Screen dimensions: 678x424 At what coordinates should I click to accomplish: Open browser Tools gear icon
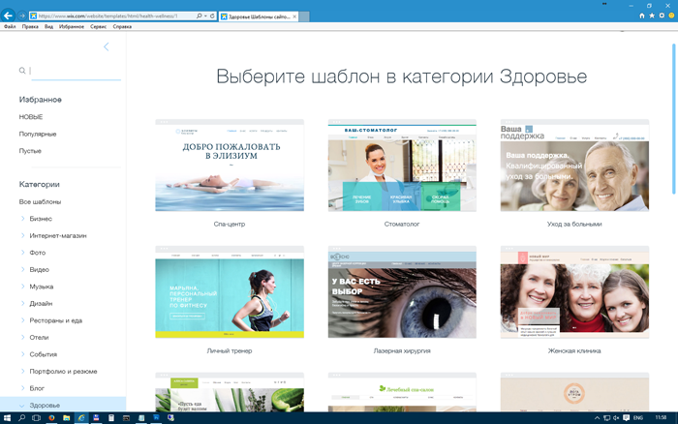point(662,15)
